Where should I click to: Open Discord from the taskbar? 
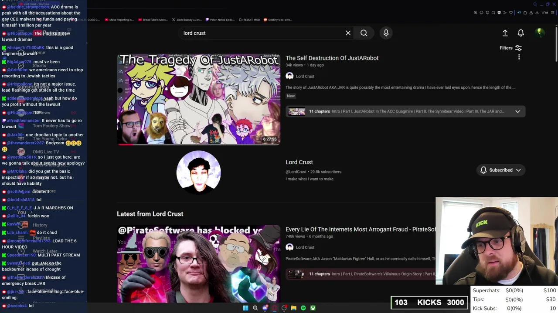click(265, 308)
